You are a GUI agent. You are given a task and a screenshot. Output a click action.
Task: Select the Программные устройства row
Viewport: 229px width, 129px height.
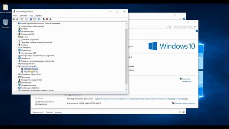coord(31,80)
